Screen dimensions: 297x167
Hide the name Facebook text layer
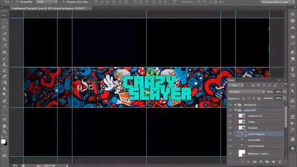(230, 146)
